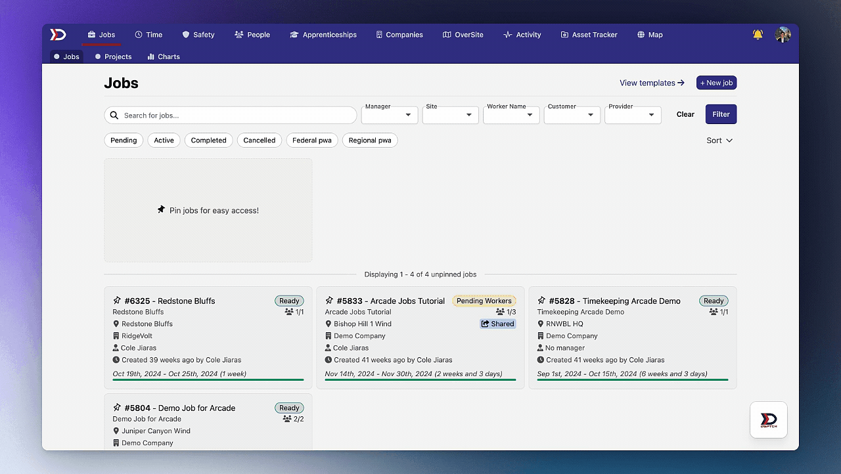The height and width of the screenshot is (474, 841).
Task: Toggle the Regional pwa filter chip
Action: [x=370, y=140]
